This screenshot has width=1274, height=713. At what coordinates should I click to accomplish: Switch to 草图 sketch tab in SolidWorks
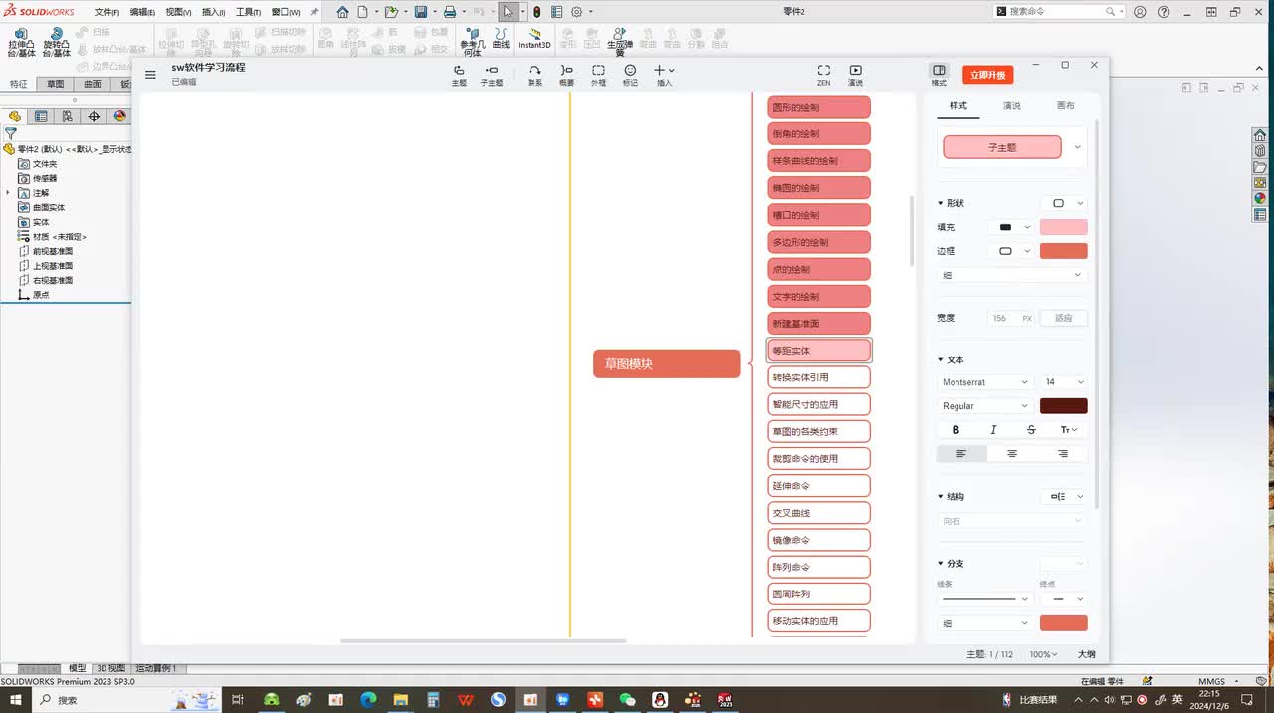(x=55, y=85)
